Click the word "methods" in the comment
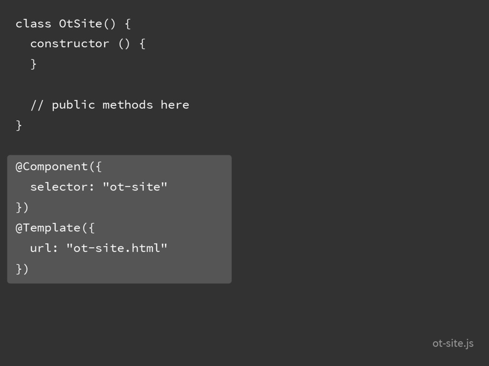 coord(128,105)
